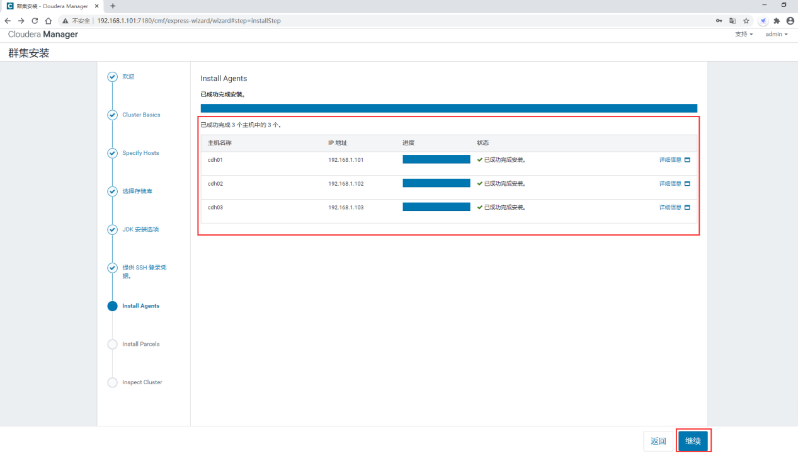Click the cdh02 progress bar
The width and height of the screenshot is (798, 456).
coord(436,183)
